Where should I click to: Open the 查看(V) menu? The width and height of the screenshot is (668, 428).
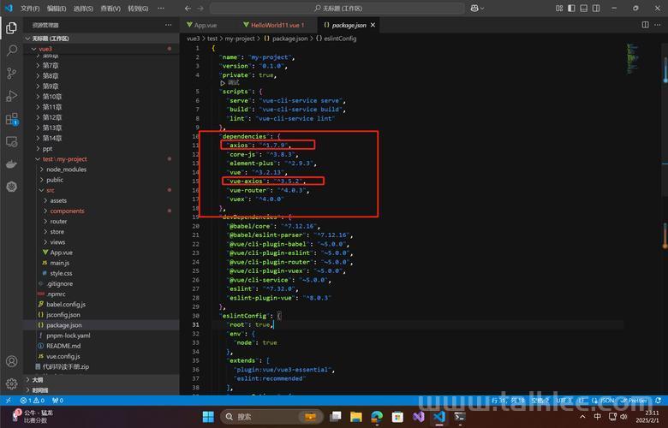(x=110, y=8)
